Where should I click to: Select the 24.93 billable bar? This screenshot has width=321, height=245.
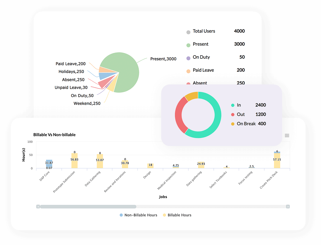tap(201, 165)
